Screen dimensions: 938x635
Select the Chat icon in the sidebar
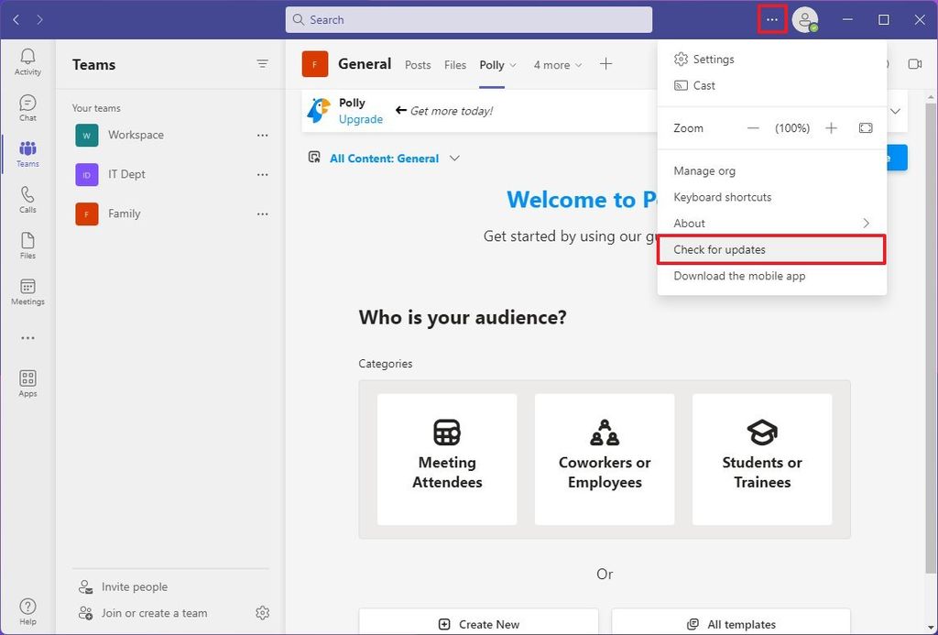click(x=27, y=106)
